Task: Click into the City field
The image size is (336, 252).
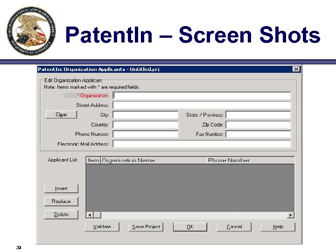Action: point(146,115)
